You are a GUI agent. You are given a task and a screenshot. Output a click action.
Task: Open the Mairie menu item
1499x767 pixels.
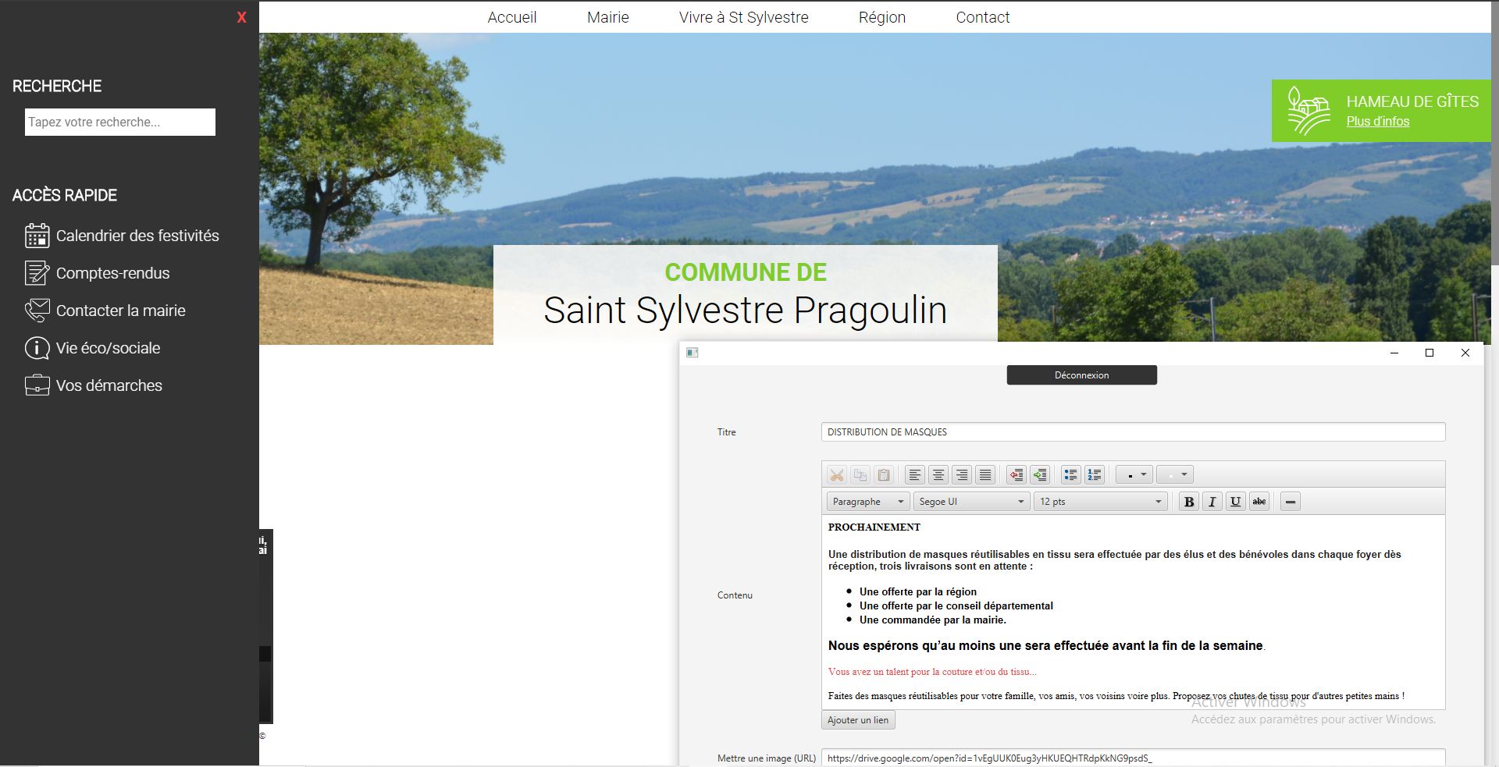point(607,17)
